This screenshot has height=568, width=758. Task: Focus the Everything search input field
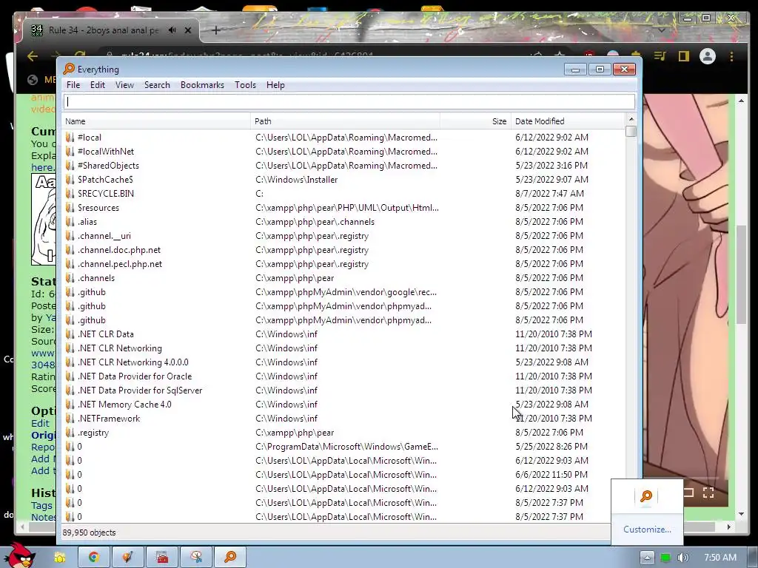349,101
